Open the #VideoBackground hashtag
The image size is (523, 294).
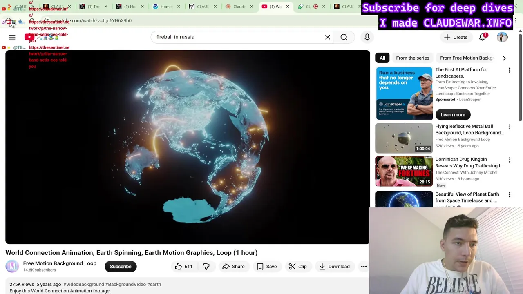click(x=83, y=284)
